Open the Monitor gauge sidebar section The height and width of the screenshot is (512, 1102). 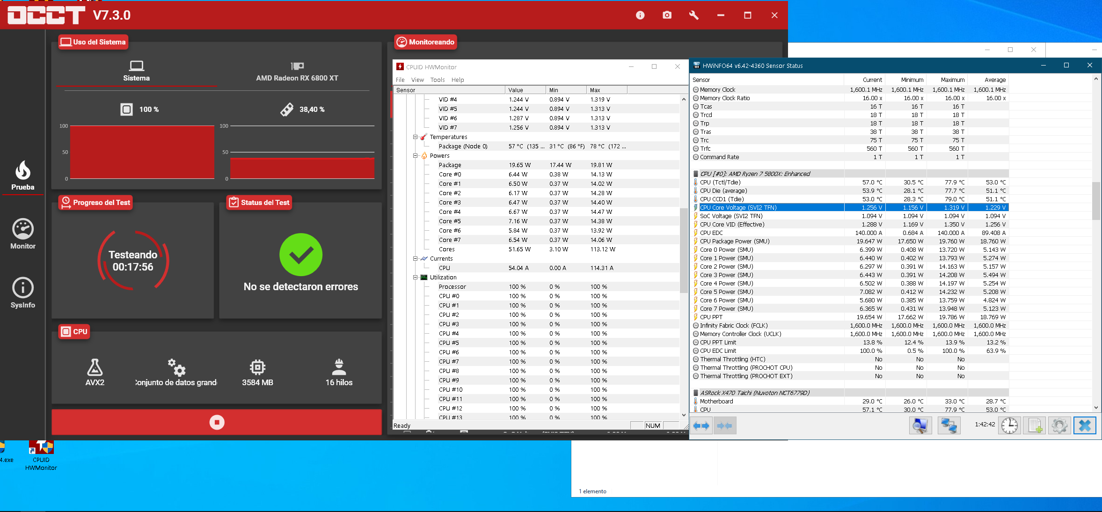pos(22,234)
